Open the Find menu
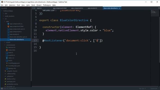 click(18, 5)
